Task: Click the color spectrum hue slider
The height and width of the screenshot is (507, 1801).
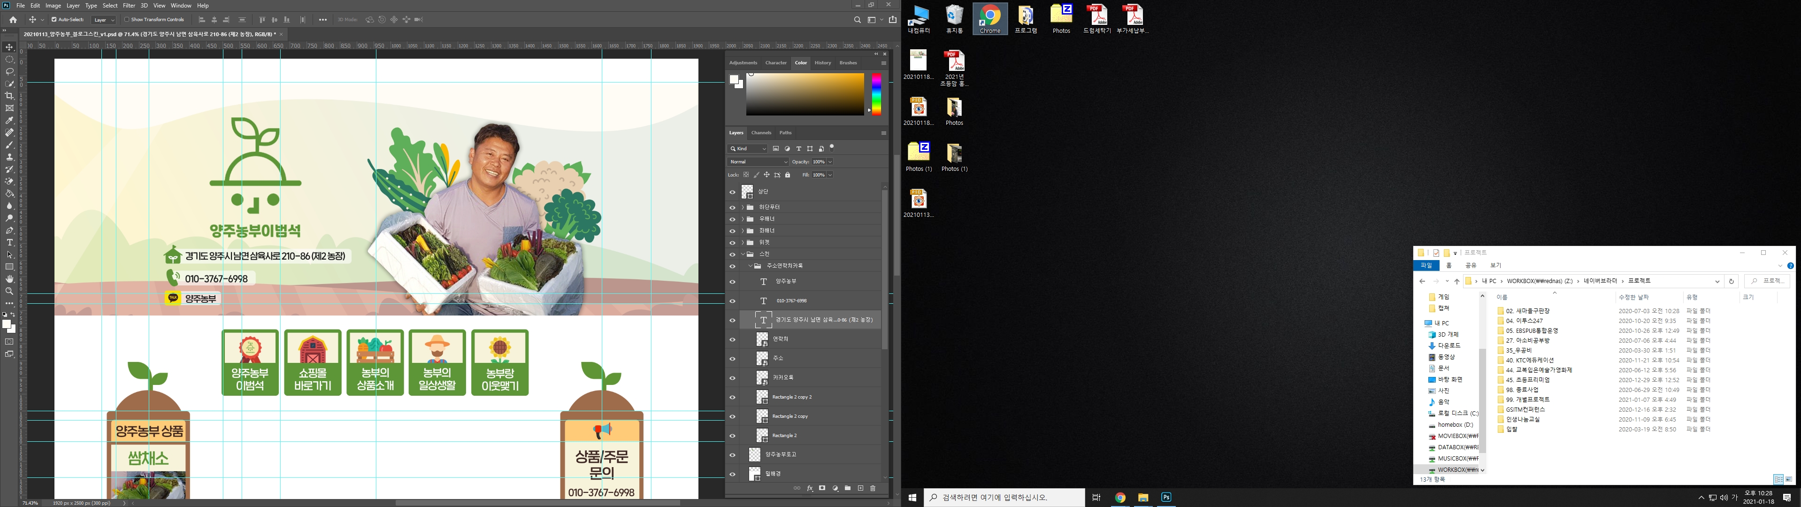Action: (x=877, y=94)
